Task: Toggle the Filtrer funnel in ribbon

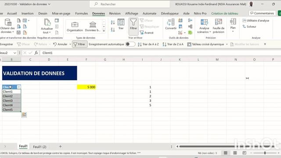Action: 133,26
